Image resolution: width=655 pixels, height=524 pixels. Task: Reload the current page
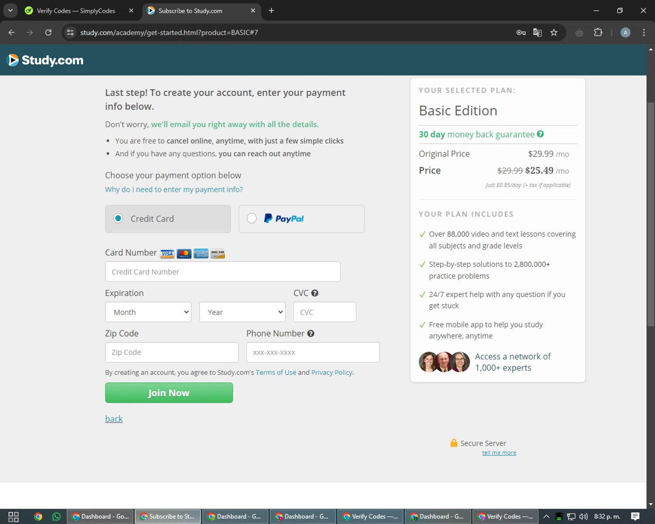pos(48,32)
